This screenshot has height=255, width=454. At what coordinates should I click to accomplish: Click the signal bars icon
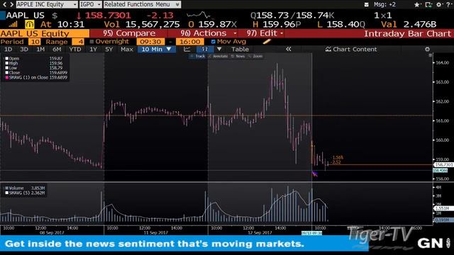click(x=13, y=24)
